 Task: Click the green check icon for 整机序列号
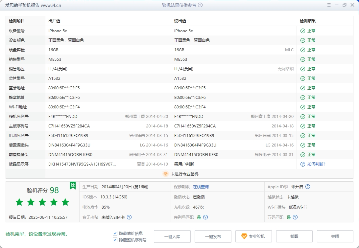[303, 117]
